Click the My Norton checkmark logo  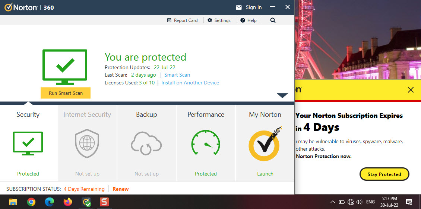coord(265,142)
